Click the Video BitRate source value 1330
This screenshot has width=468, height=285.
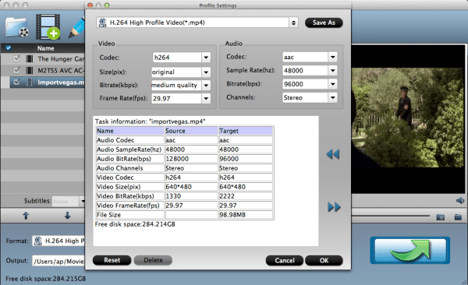pyautogui.click(x=173, y=196)
